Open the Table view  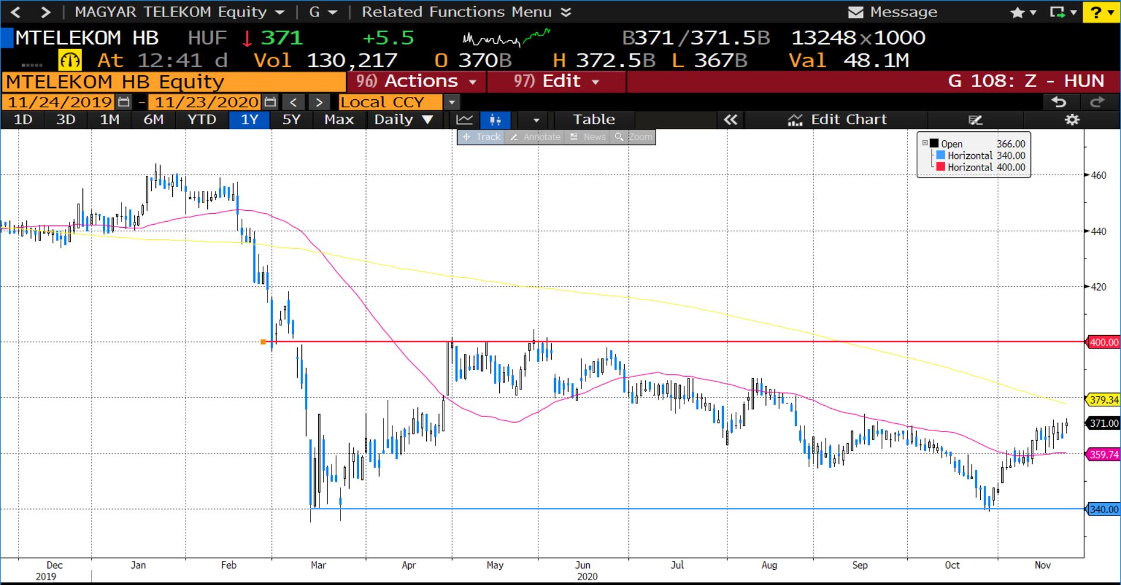click(x=594, y=120)
